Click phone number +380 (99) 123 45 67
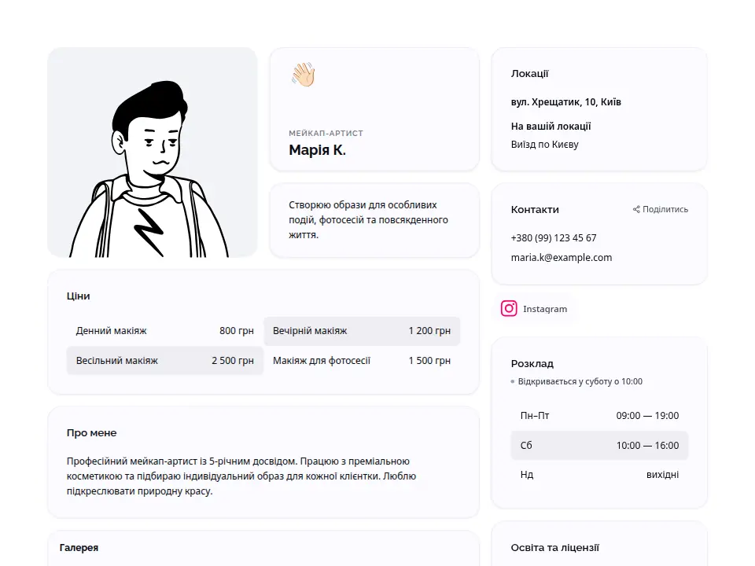Image resolution: width=755 pixels, height=566 pixels. point(553,237)
